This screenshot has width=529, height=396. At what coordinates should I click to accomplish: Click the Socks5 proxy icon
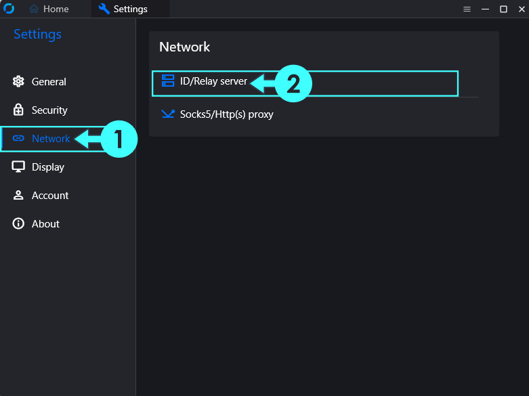point(168,114)
